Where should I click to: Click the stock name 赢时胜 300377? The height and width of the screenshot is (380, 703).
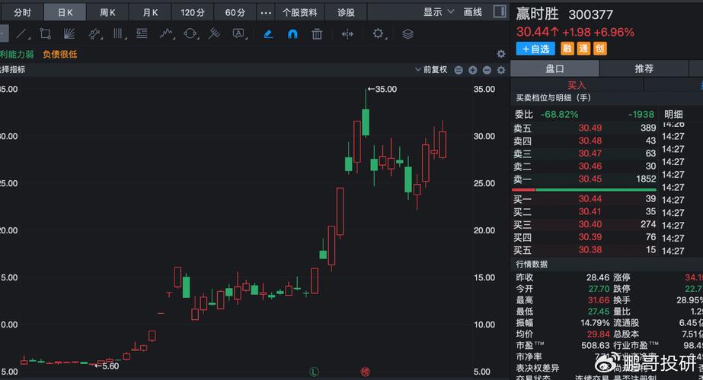[564, 14]
